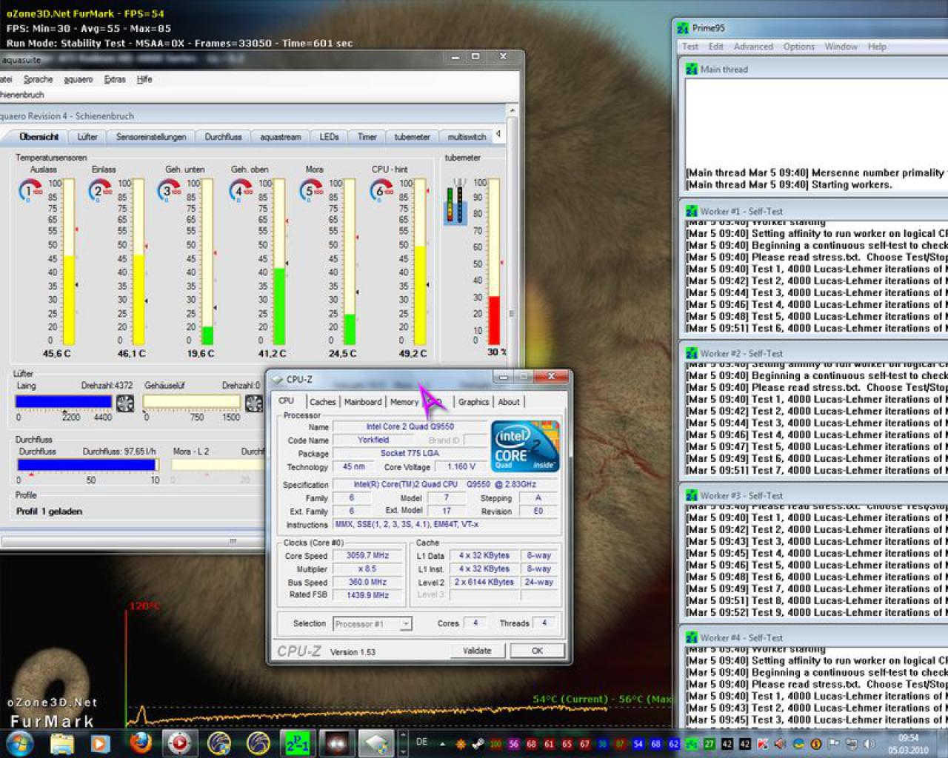
Task: Launch Firefox from the taskbar
Action: [140, 742]
